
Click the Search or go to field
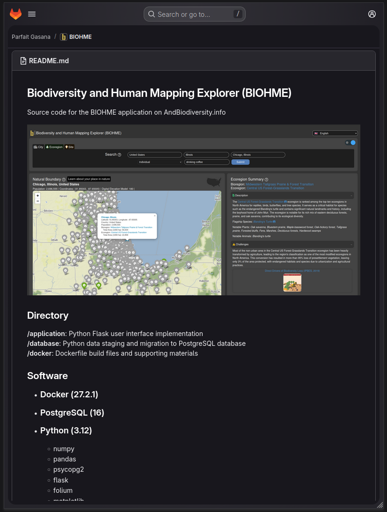pos(194,14)
